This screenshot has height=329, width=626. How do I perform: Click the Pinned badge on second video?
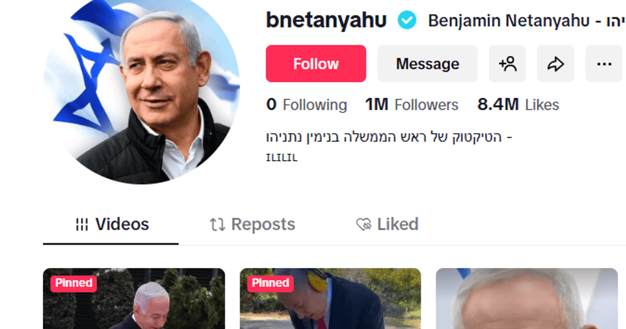click(270, 284)
